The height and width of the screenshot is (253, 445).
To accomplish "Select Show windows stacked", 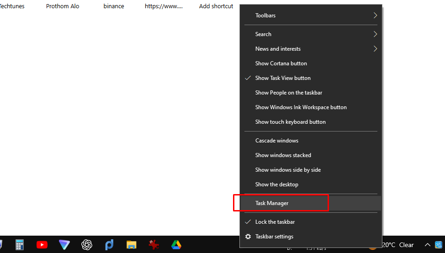I will [x=311, y=155].
